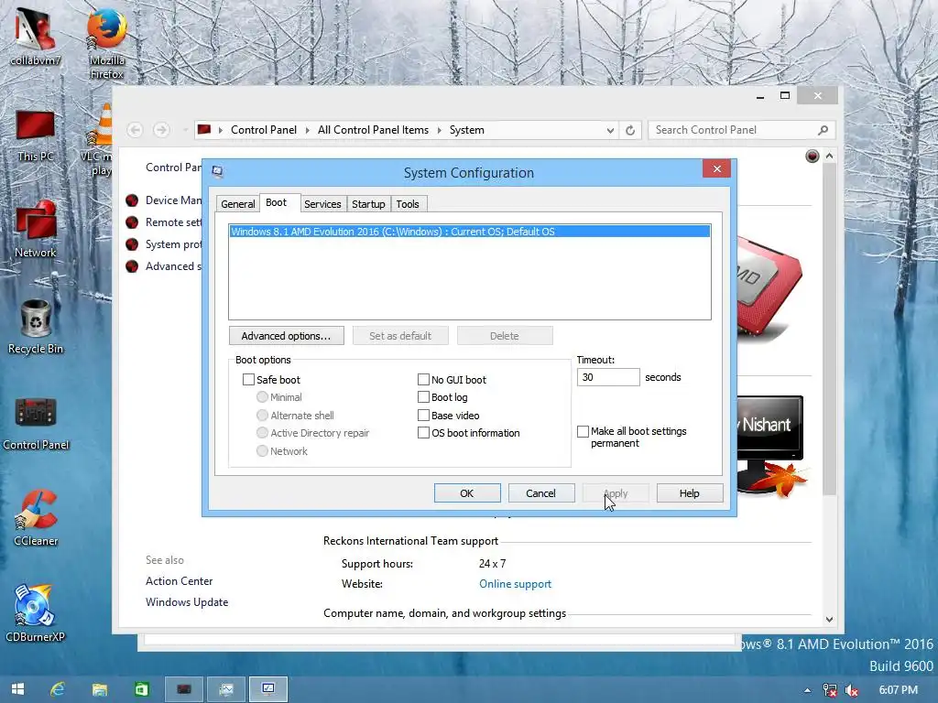Select the VLC media player desktop icon

click(x=99, y=139)
